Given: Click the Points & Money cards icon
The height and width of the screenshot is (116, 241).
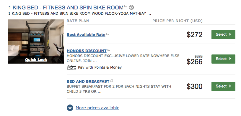Looking at the screenshot, I should tap(71, 67).
